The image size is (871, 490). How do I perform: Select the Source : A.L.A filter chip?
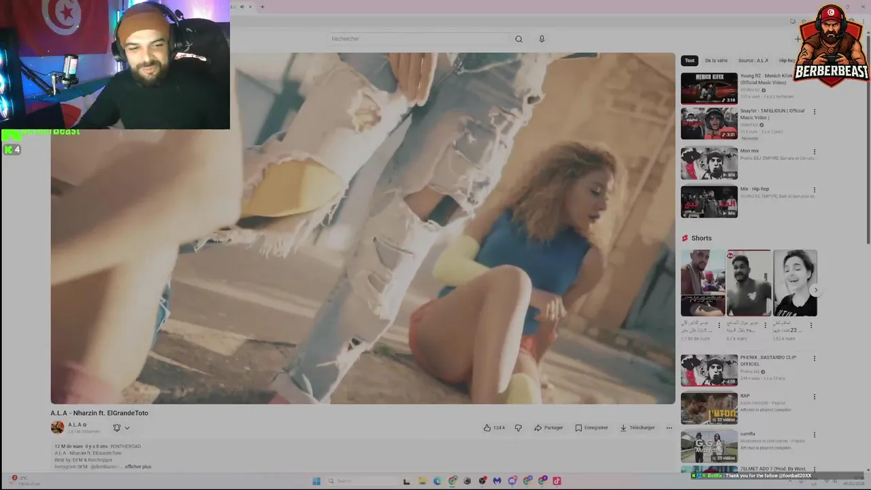753,61
